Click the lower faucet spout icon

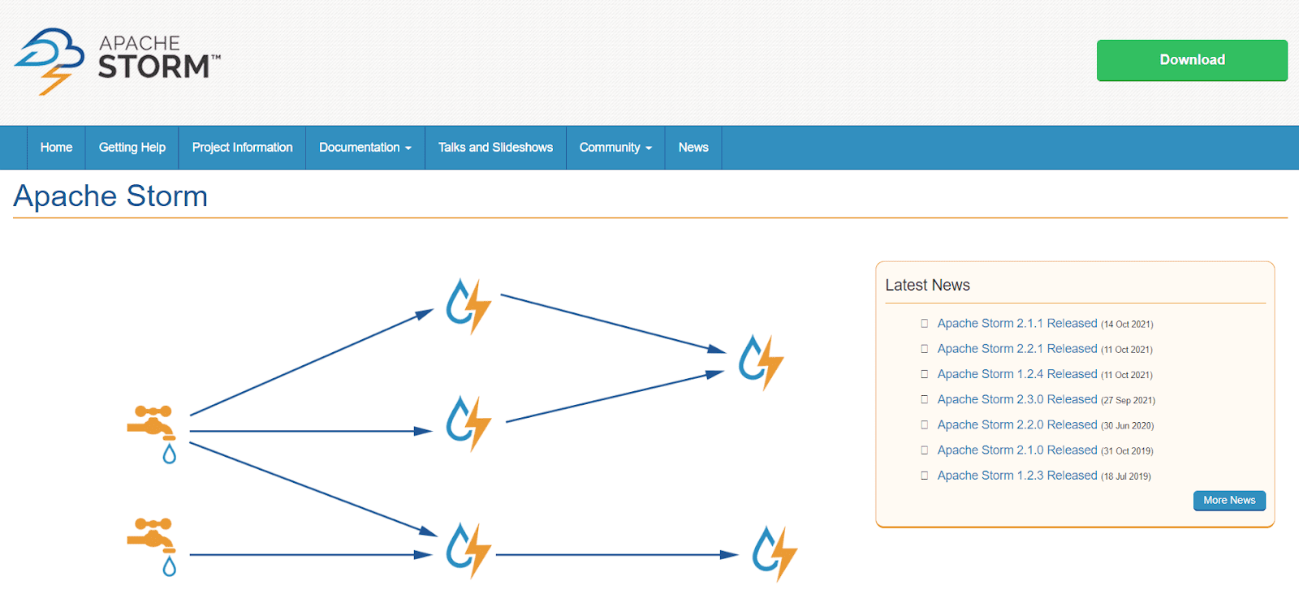click(152, 547)
